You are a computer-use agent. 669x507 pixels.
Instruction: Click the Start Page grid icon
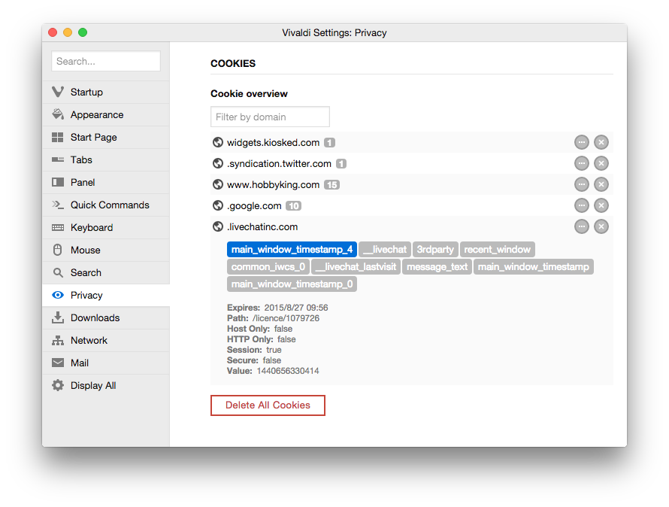click(58, 137)
